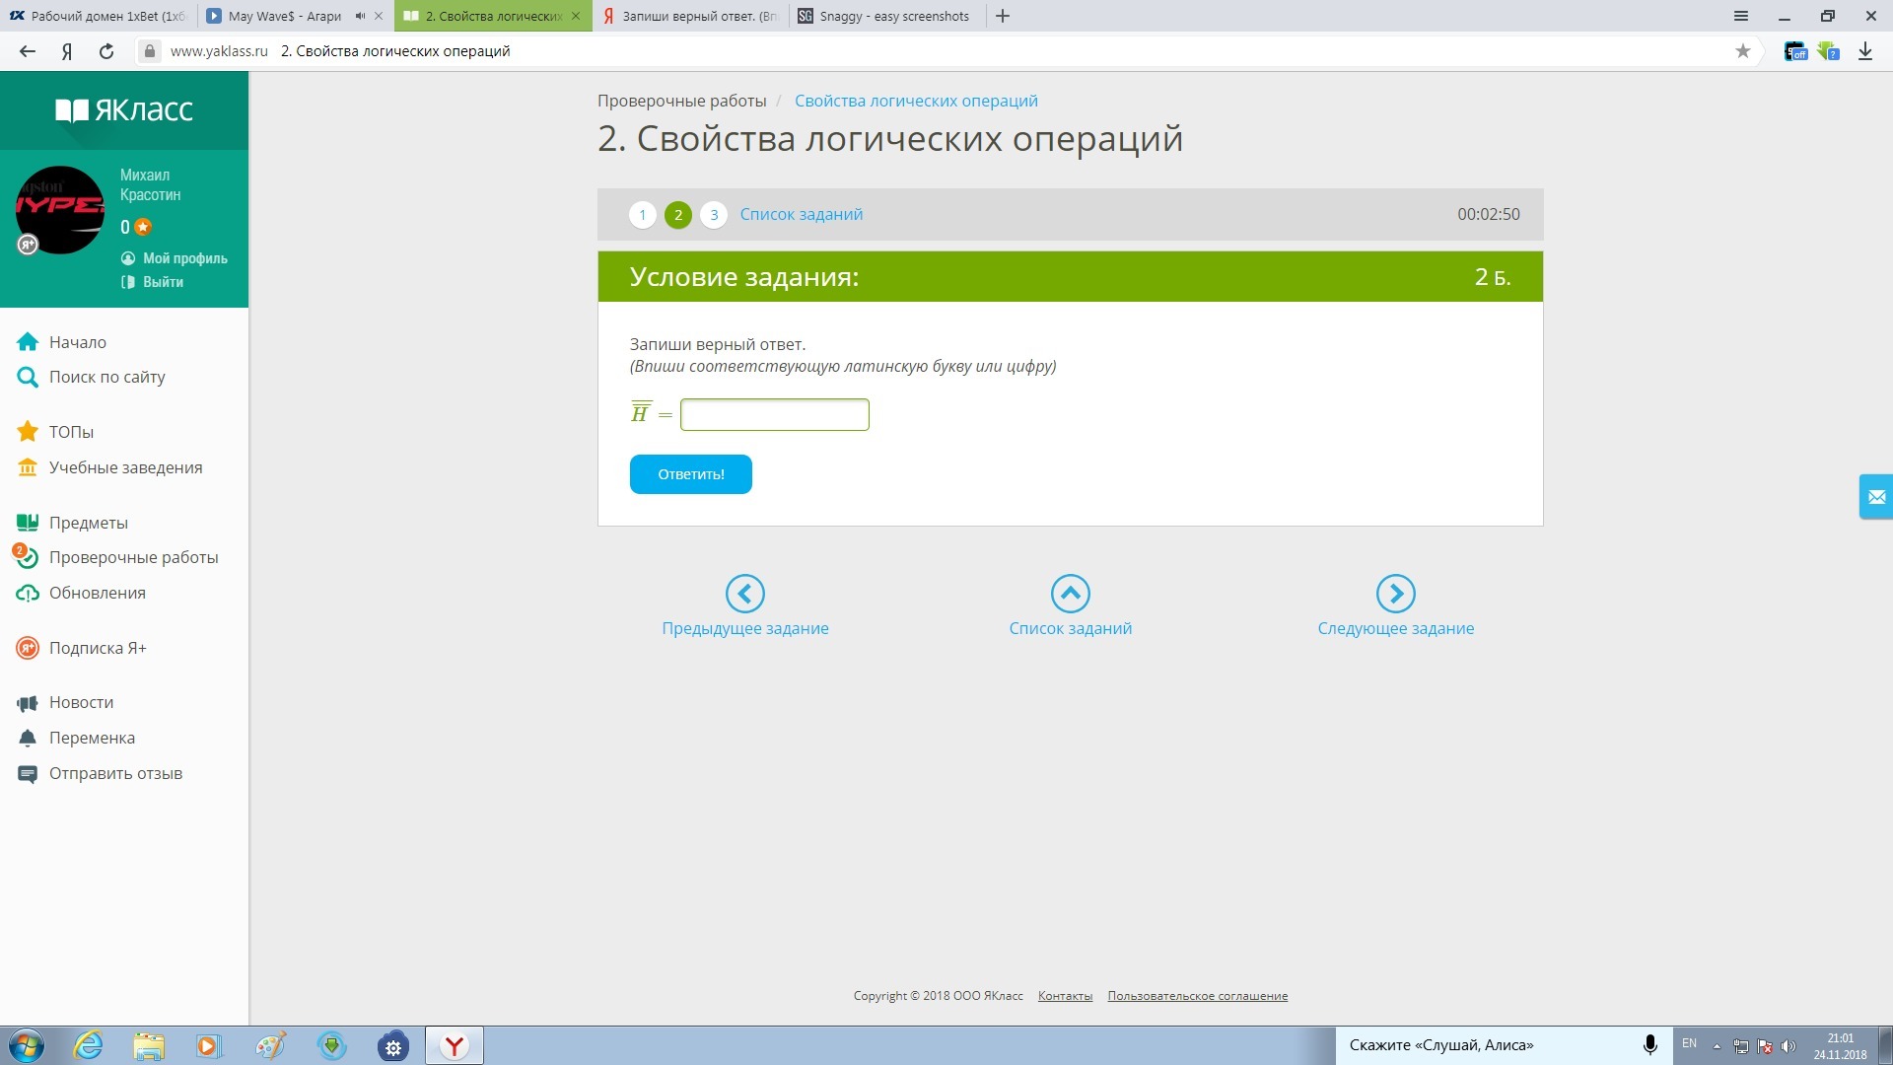Viewport: 1893px width, 1065px height.
Task: Open browser hamburger menu
Action: (1741, 16)
